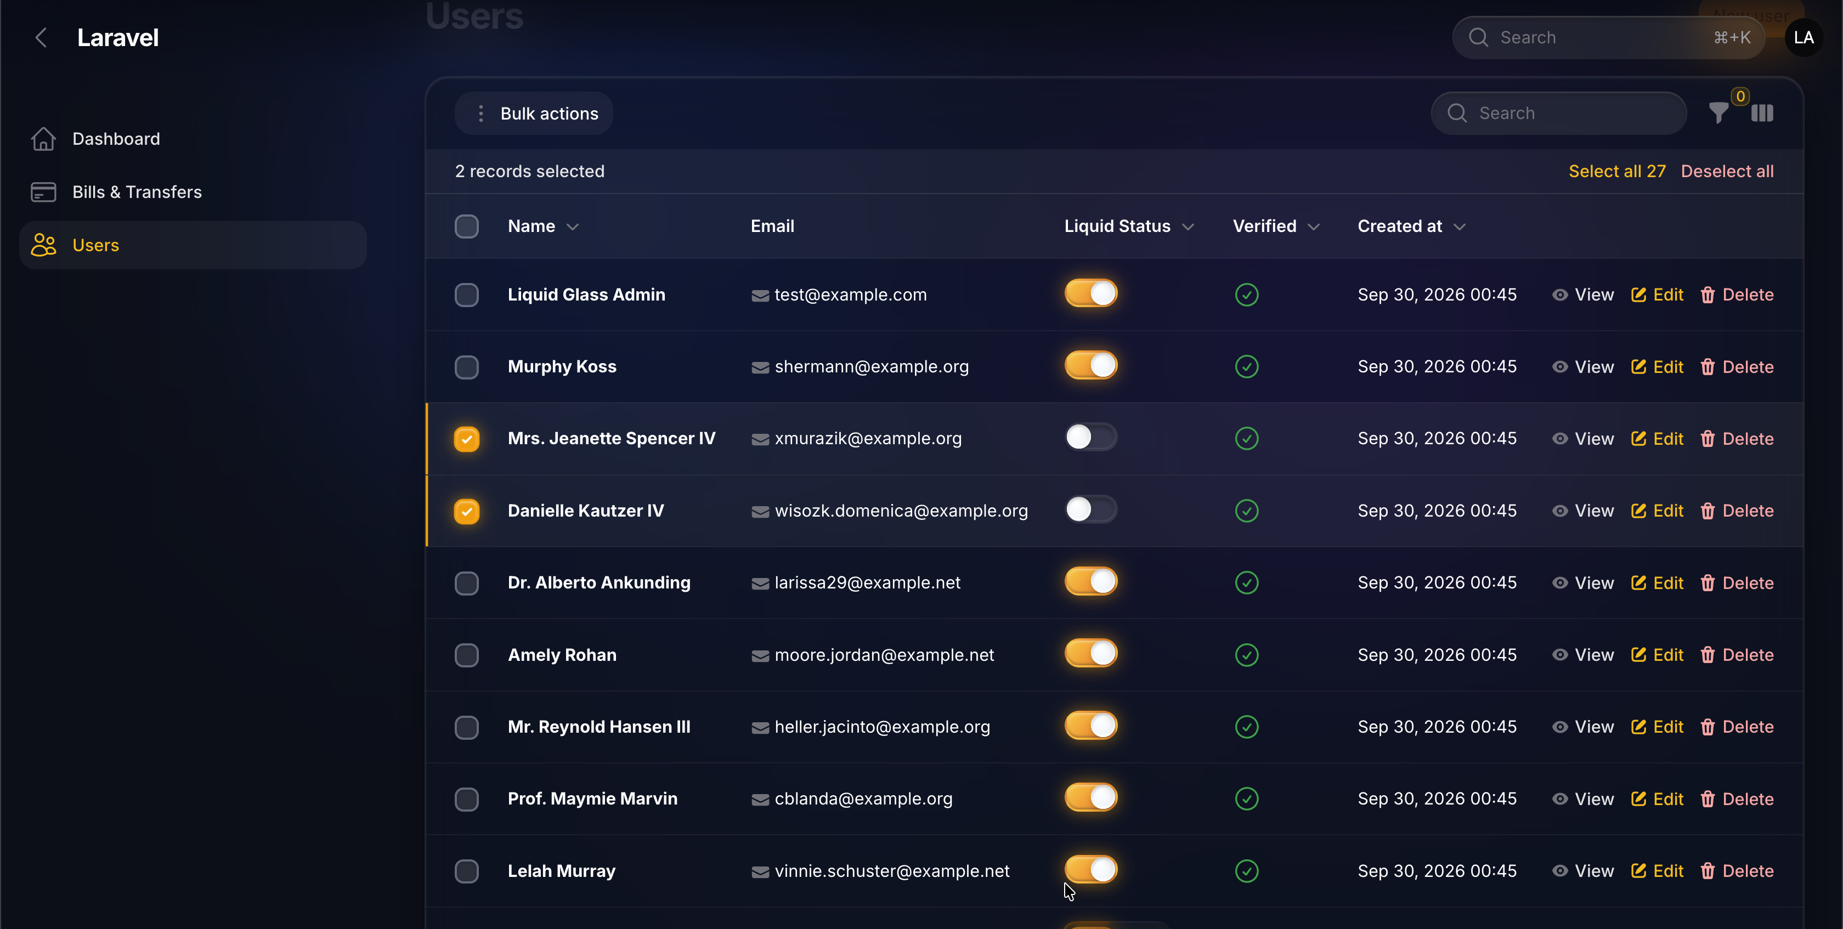The width and height of the screenshot is (1843, 929).
Task: Click the Laravel brand title
Action: tap(118, 38)
